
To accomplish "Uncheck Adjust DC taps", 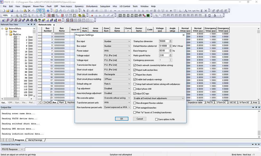I will 135,94.
